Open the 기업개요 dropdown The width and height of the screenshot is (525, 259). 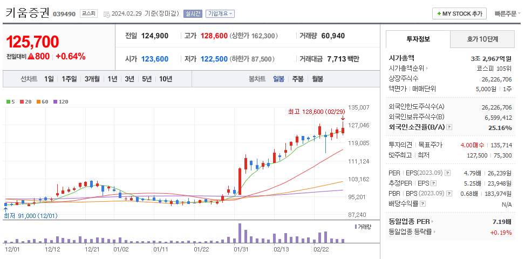point(220,13)
